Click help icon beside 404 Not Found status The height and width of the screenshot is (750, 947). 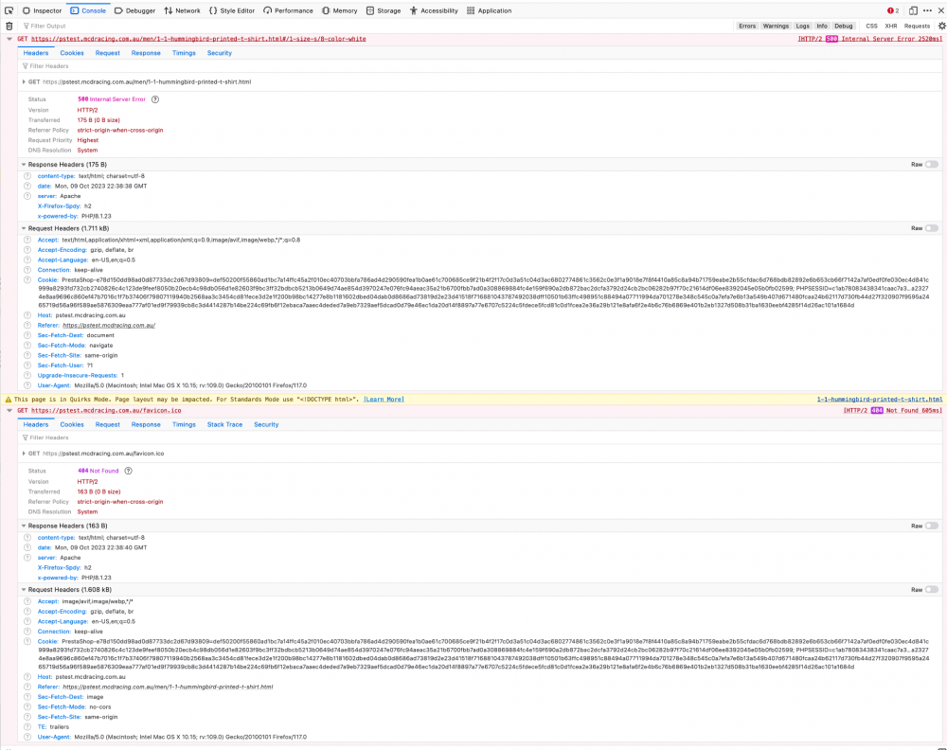128,471
